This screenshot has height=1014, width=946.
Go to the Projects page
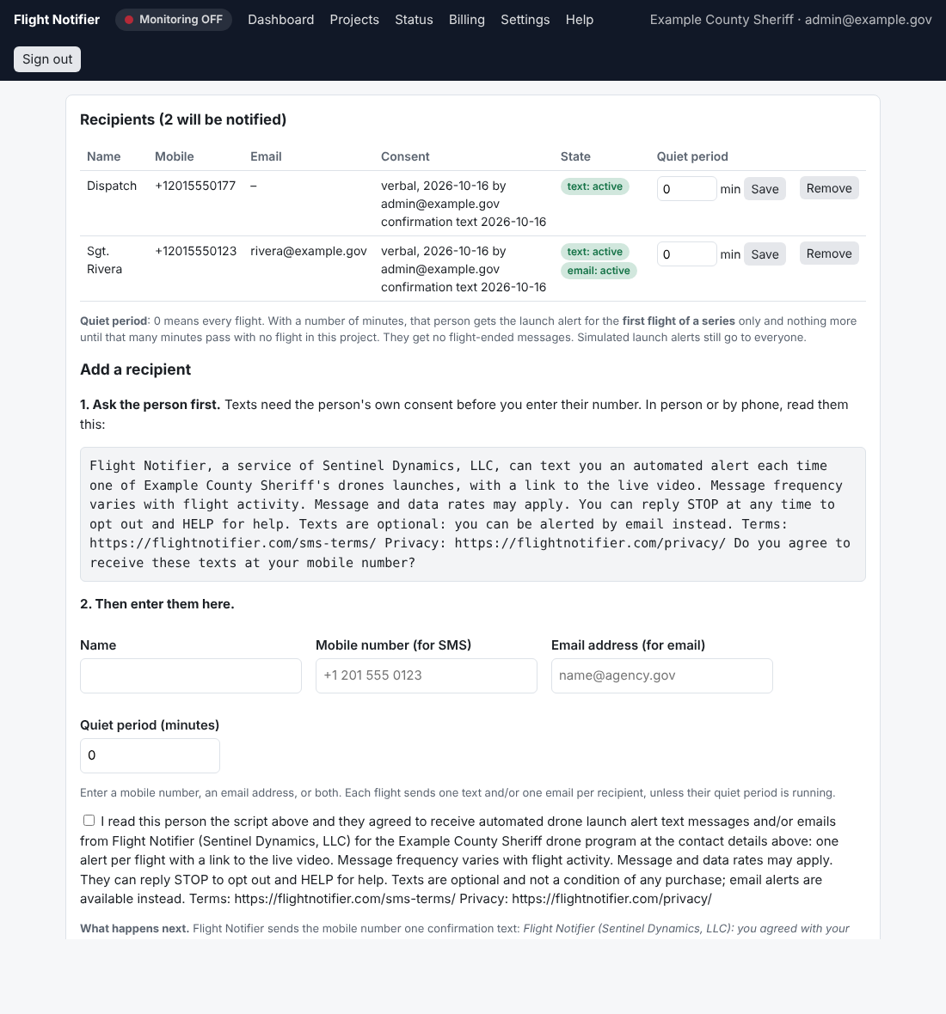(354, 20)
